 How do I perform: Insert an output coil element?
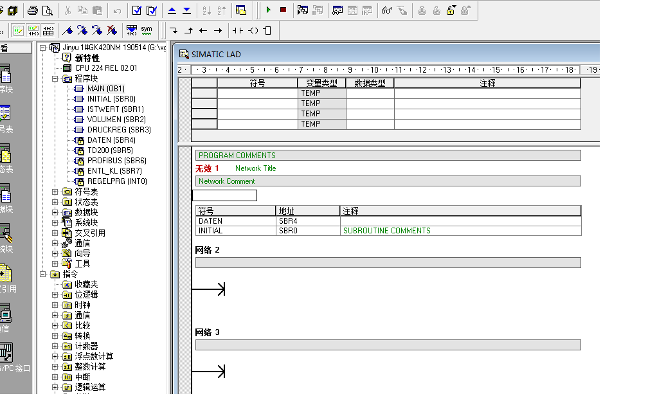coord(253,30)
